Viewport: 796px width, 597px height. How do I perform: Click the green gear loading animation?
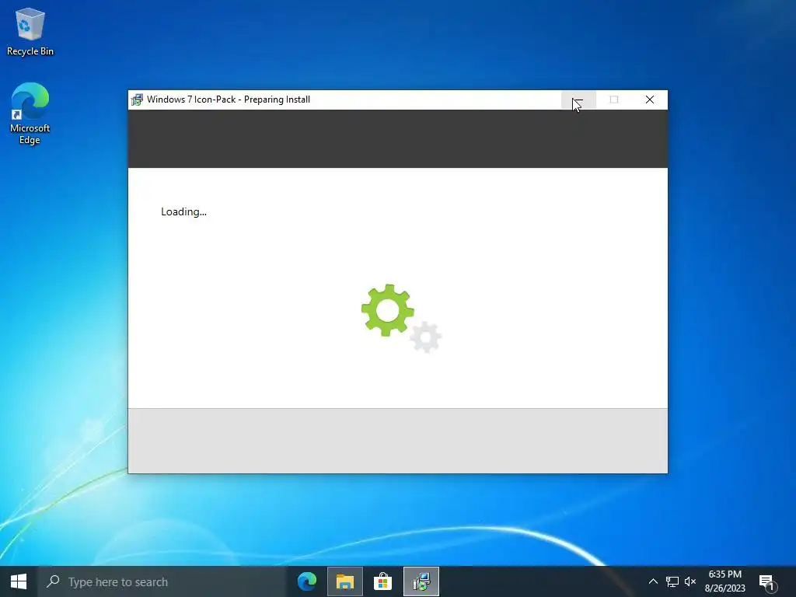click(x=388, y=310)
